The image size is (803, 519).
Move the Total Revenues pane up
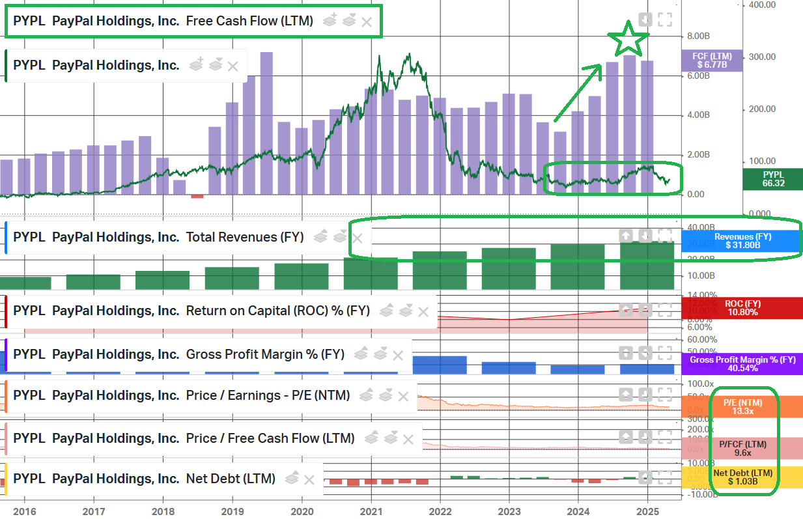(625, 236)
